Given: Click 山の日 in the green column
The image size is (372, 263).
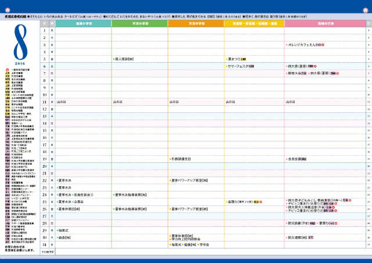Looking at the screenshot, I should tap(117, 102).
